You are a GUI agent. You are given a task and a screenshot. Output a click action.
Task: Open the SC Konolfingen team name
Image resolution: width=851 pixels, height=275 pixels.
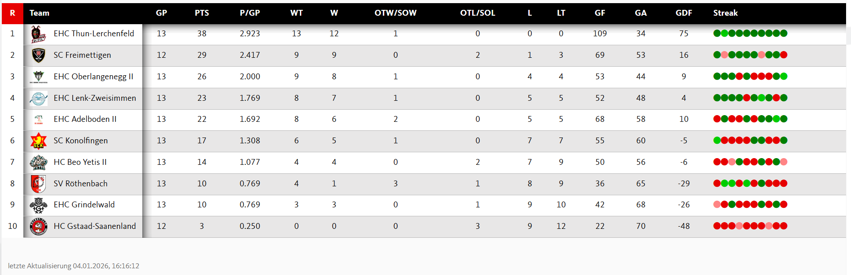(x=81, y=141)
